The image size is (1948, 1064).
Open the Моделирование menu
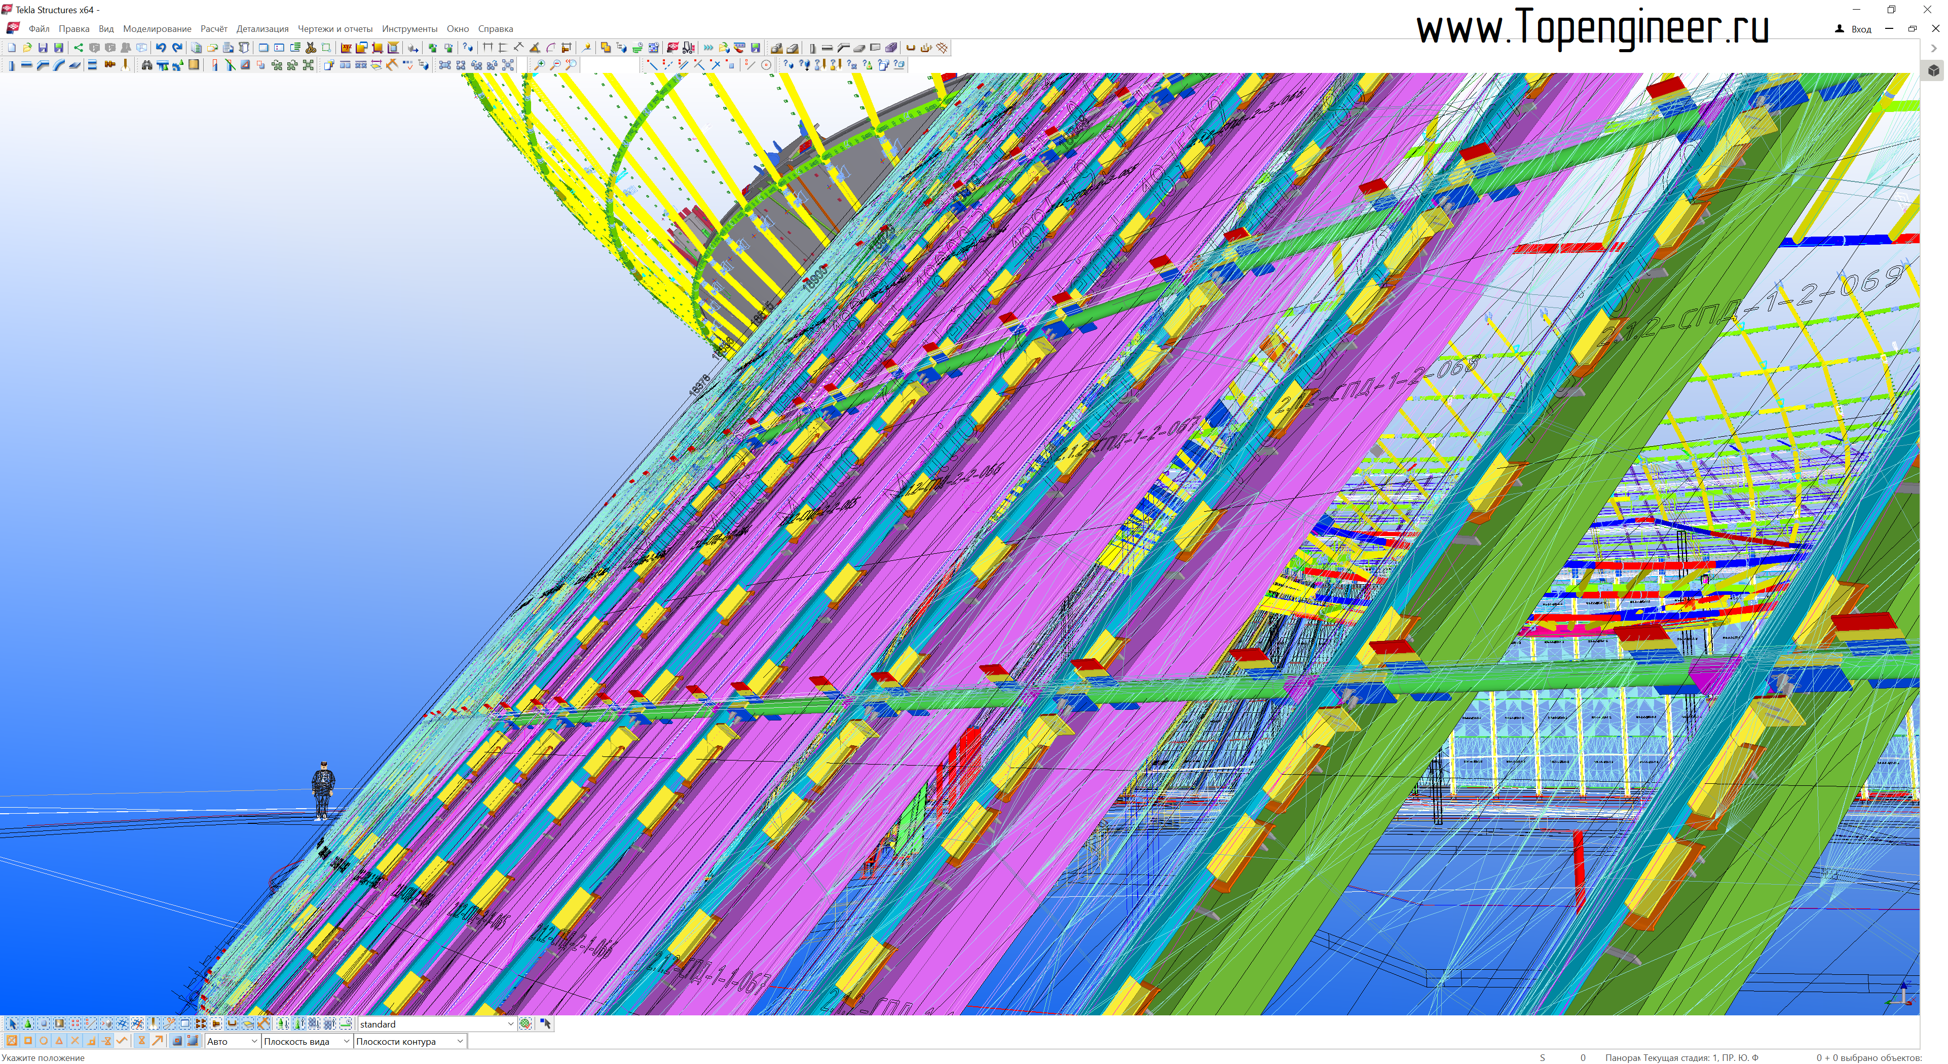click(x=157, y=29)
